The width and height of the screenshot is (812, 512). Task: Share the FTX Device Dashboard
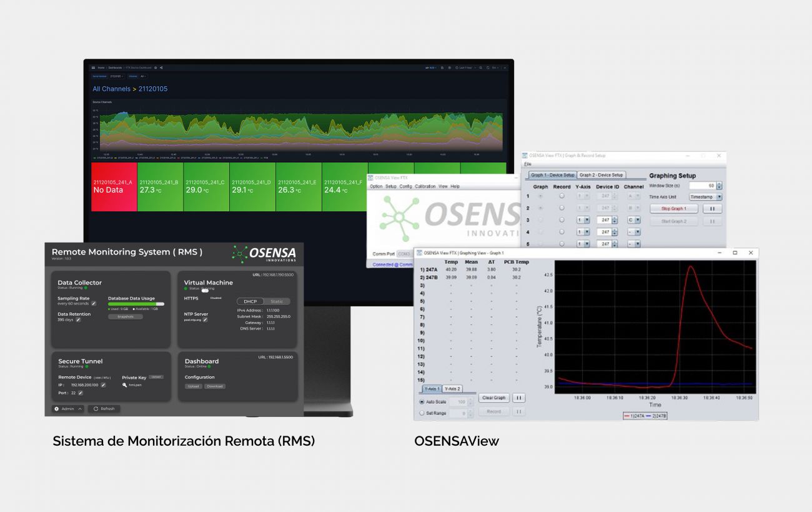[x=161, y=68]
